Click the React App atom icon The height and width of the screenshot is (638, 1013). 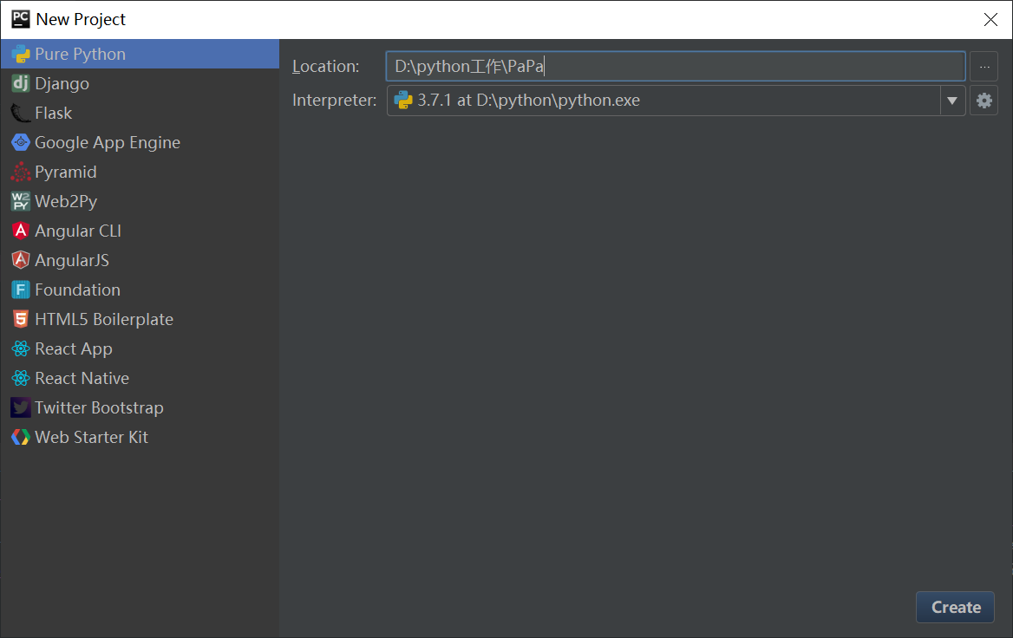coord(21,348)
